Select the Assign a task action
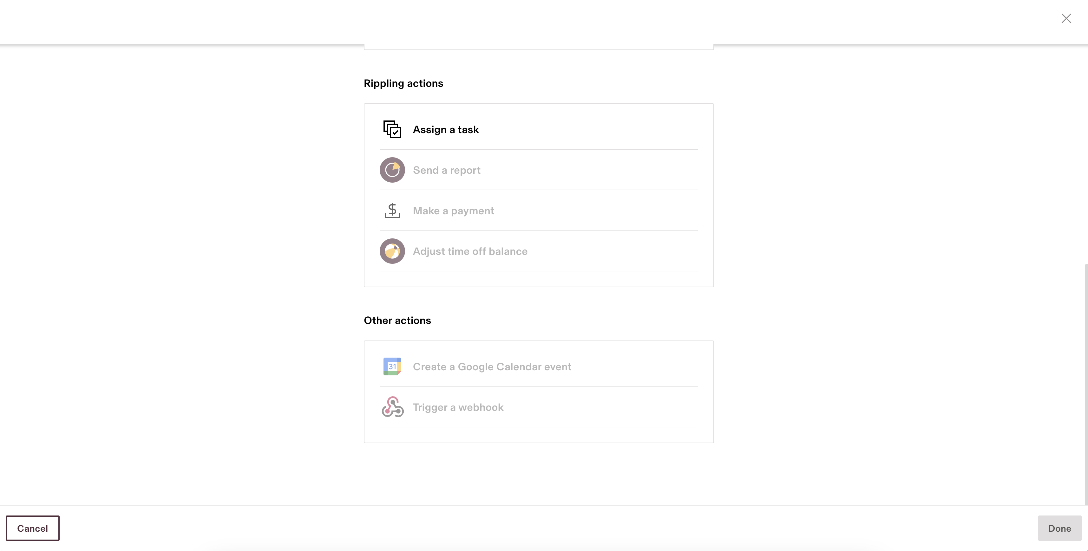1088x551 pixels. coord(539,130)
